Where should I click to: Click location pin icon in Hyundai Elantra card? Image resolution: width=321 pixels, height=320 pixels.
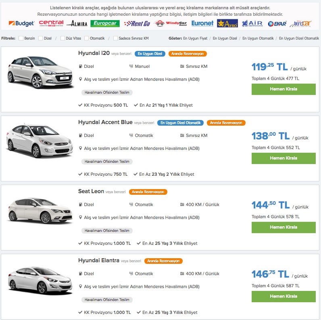(x=81, y=286)
